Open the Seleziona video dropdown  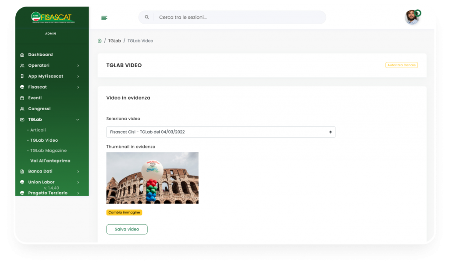tap(221, 132)
